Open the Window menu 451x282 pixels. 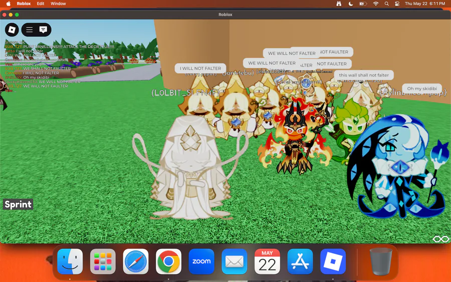[x=58, y=4]
